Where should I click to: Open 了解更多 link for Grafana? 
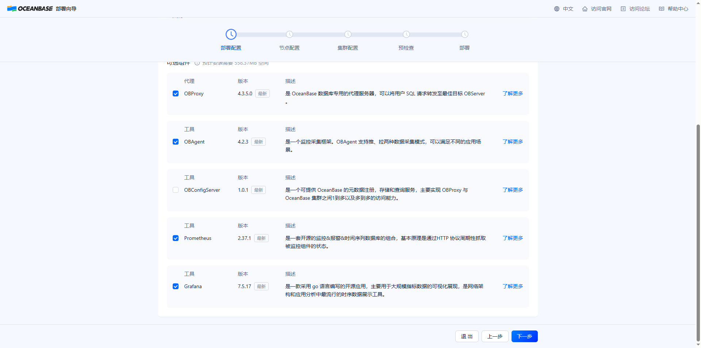point(513,286)
